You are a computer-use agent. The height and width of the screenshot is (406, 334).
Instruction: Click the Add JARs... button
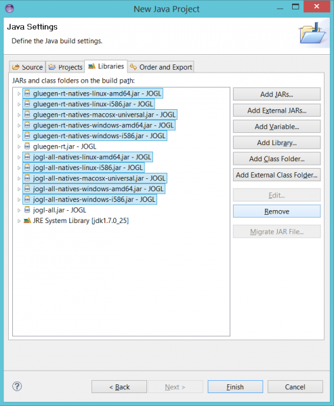tap(276, 94)
